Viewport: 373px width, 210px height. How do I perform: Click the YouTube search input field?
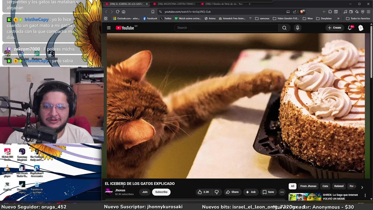coord(226,28)
